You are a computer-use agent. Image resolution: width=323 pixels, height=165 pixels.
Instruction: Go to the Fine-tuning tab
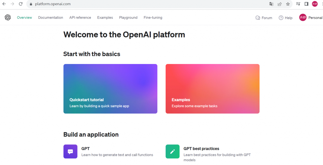click(153, 17)
